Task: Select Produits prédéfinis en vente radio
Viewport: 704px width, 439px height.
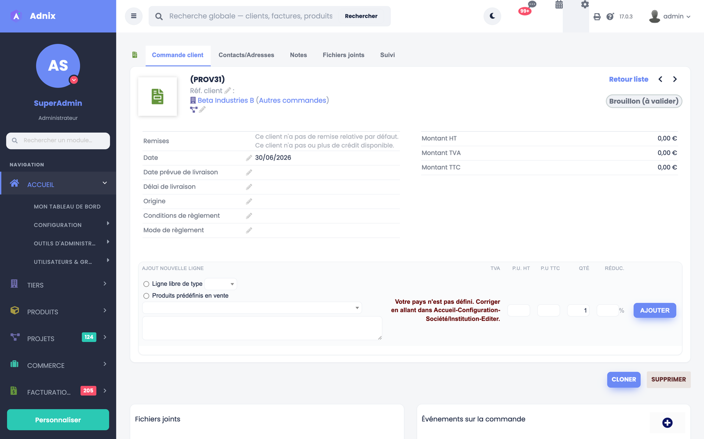Action: [146, 296]
